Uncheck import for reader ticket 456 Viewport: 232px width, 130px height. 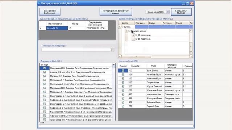coord(123,102)
